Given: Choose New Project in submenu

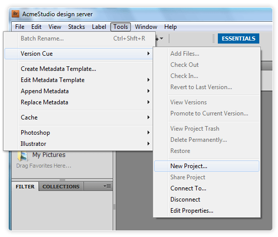Looking at the screenshot, I should pyautogui.click(x=207, y=166).
